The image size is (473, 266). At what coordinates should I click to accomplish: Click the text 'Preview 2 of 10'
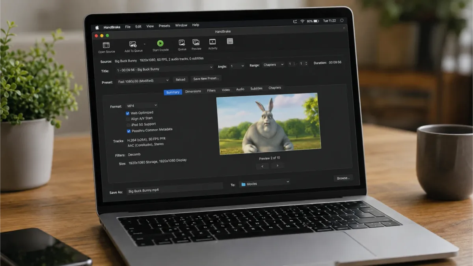(269, 158)
